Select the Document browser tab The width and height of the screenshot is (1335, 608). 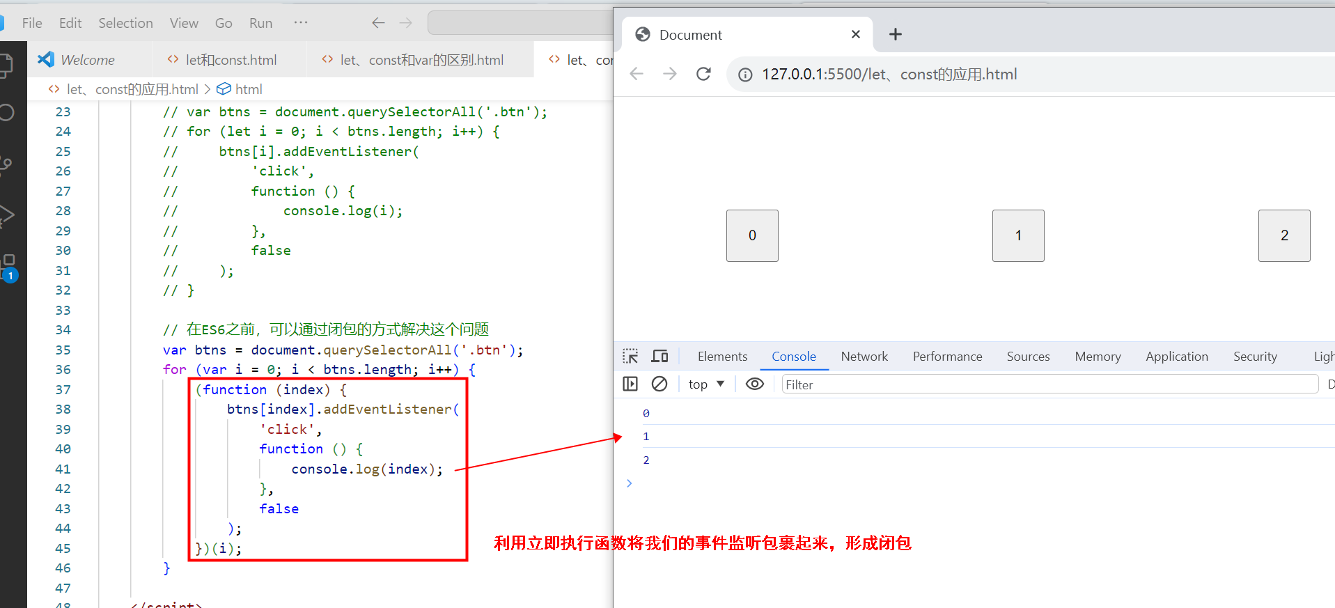[x=747, y=35]
